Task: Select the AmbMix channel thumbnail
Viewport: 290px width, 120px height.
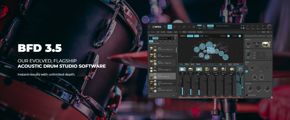Action: [240, 69]
